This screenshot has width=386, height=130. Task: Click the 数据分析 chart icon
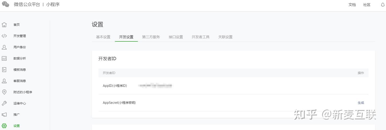click(x=4, y=58)
